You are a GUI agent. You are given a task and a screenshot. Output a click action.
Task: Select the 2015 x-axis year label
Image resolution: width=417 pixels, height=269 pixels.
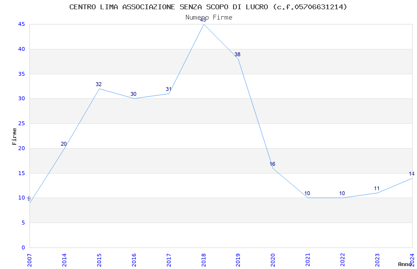coord(99,260)
